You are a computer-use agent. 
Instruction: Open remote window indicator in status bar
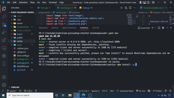tap(3, 91)
